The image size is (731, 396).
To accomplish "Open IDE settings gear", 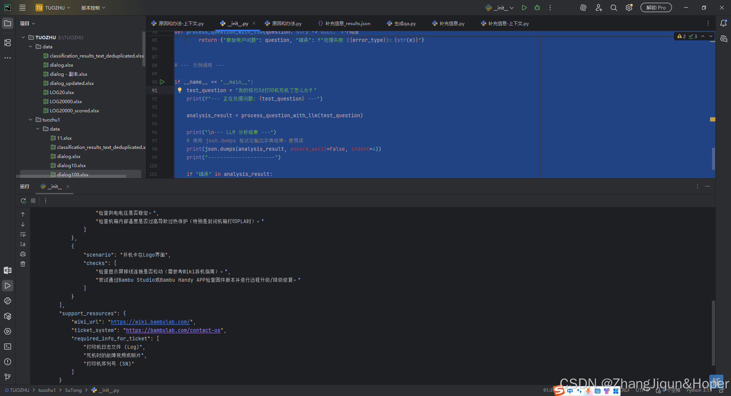I will tap(629, 8).
